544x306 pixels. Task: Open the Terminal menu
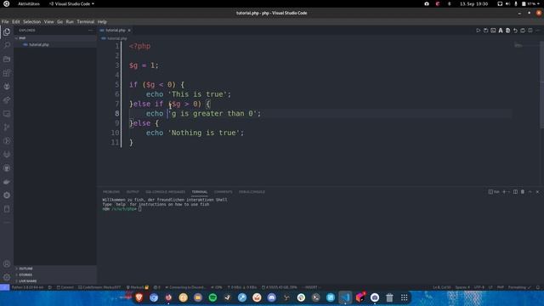click(86, 21)
